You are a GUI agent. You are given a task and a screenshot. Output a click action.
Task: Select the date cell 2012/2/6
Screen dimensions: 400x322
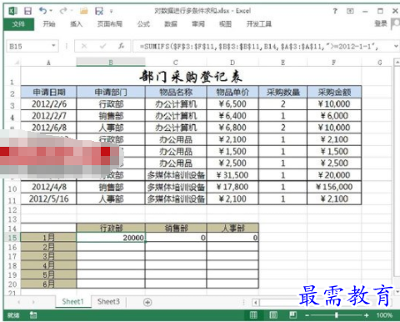pos(49,104)
